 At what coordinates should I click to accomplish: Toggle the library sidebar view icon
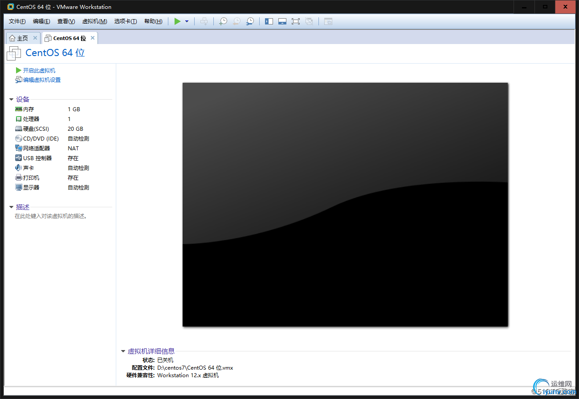pos(269,21)
